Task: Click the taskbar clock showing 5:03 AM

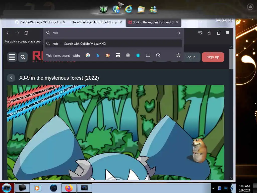Action: 244,188
